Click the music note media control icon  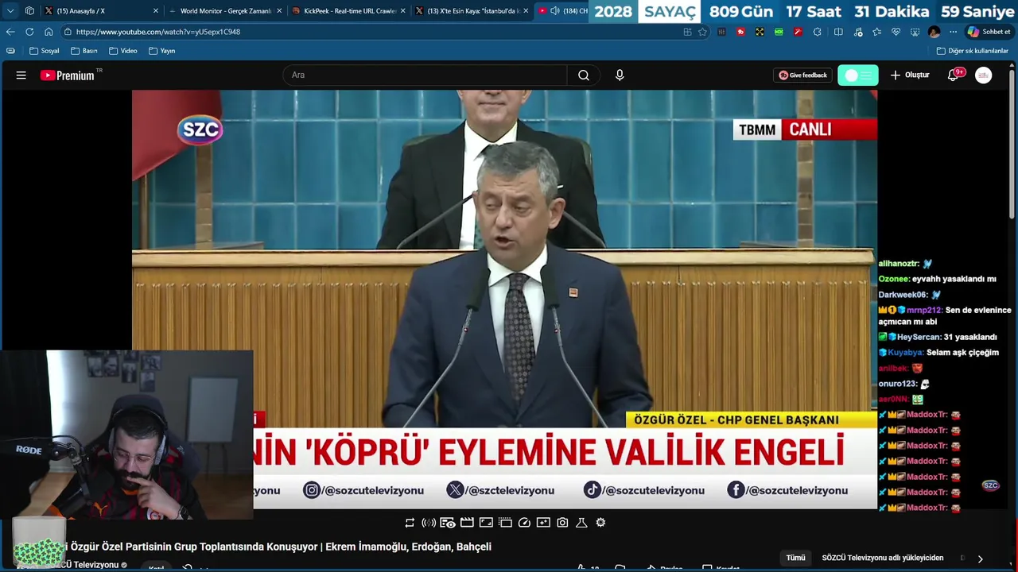tap(857, 32)
